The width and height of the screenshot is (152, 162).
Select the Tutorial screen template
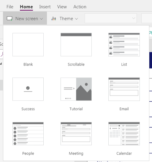coord(76,89)
